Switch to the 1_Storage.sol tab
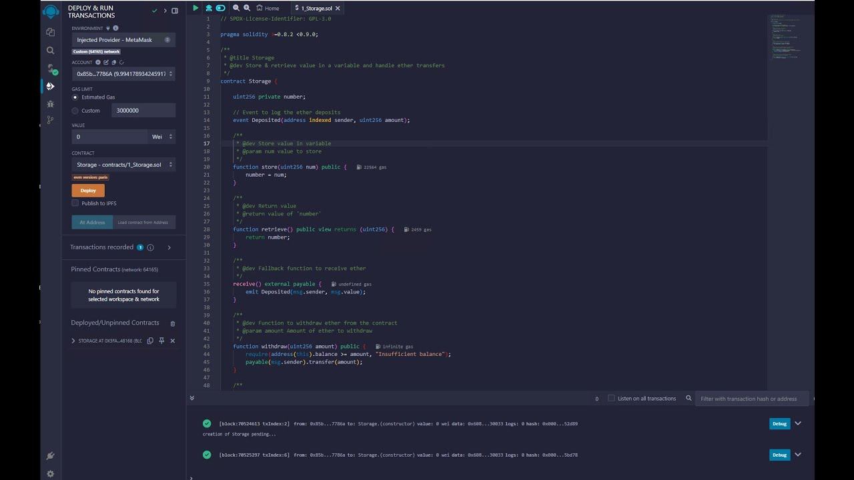The height and width of the screenshot is (480, 854). [x=317, y=8]
